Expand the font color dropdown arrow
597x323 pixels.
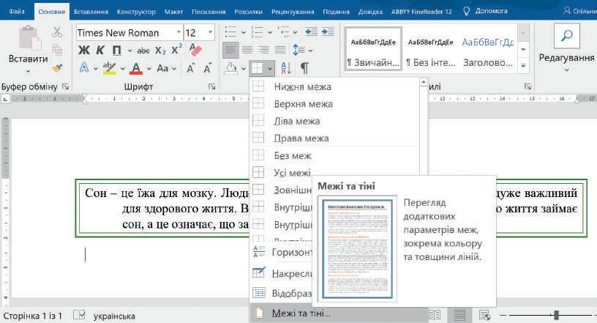click(x=149, y=69)
